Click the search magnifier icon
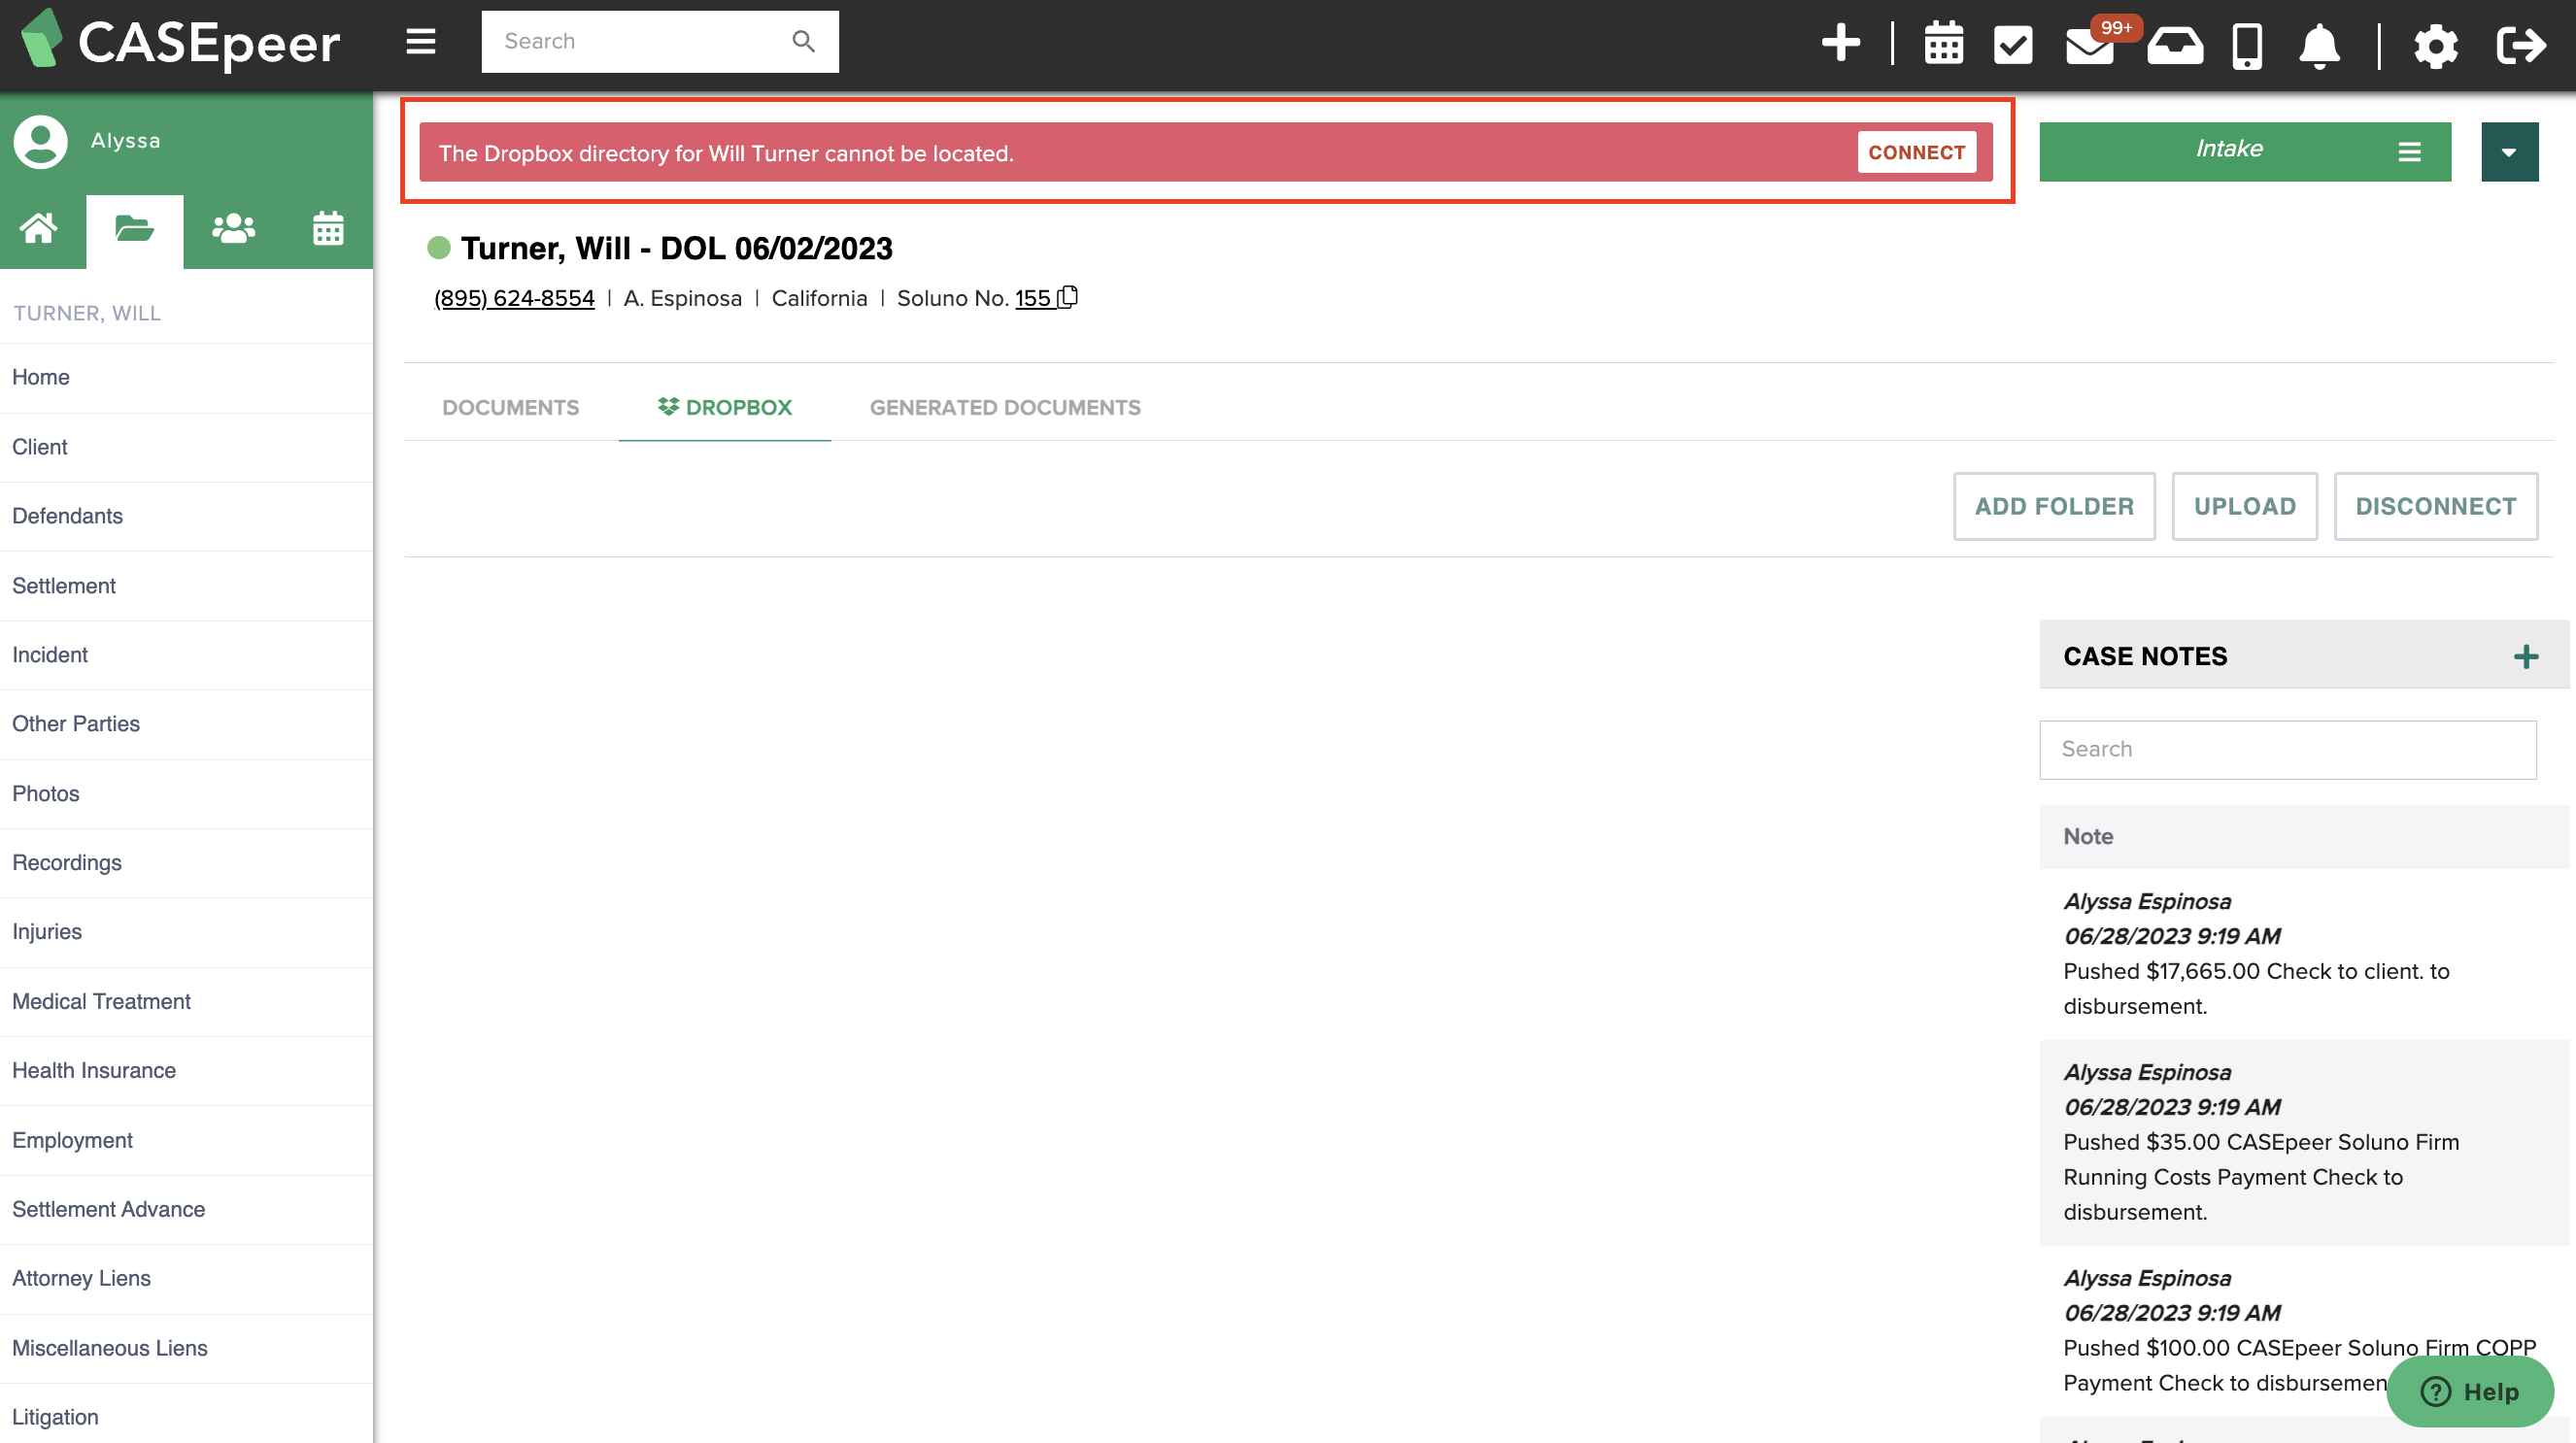2576x1443 pixels. coord(803,41)
